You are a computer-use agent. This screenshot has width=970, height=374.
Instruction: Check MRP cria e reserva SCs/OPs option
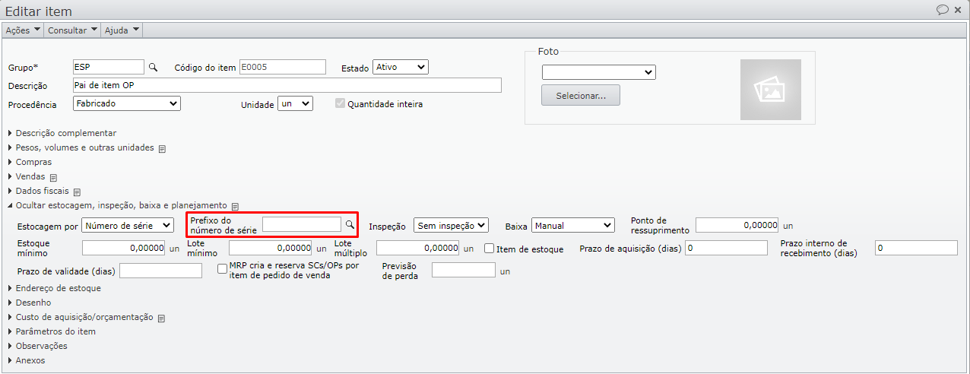[x=223, y=268]
